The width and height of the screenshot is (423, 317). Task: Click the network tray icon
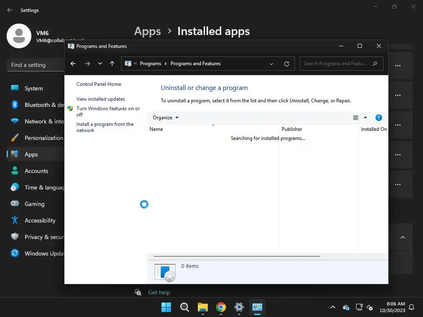click(x=359, y=307)
